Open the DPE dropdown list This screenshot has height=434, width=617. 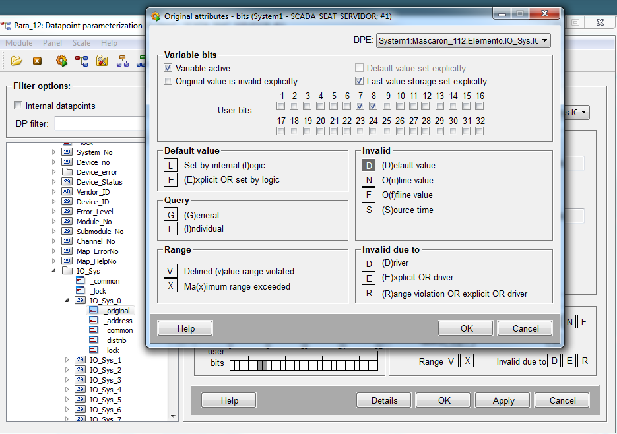click(544, 41)
